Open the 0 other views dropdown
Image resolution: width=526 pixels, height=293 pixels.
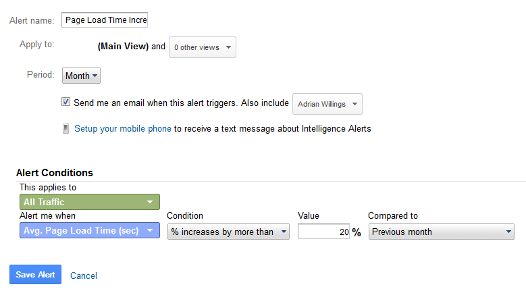203,47
